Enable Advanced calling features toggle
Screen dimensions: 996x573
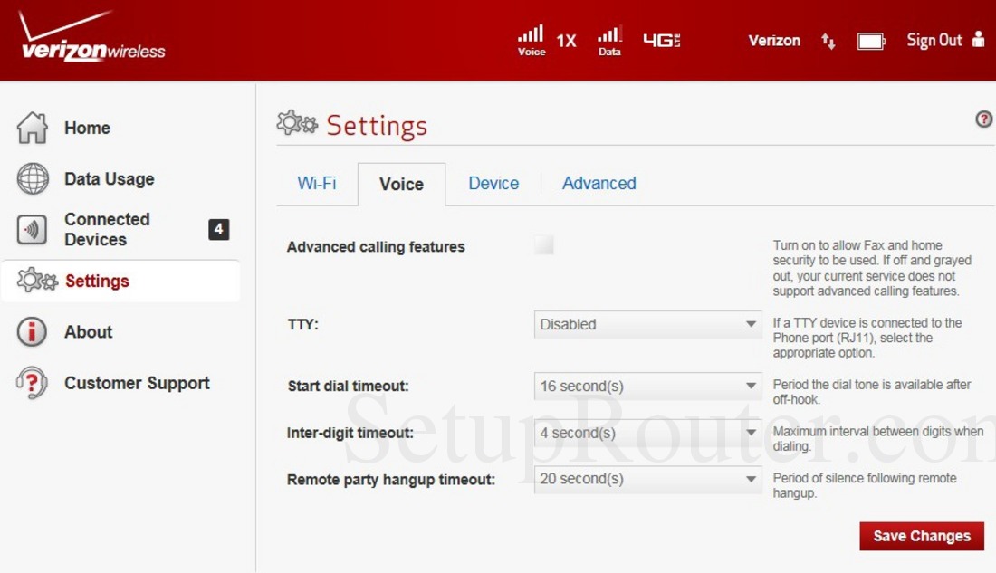pos(543,244)
